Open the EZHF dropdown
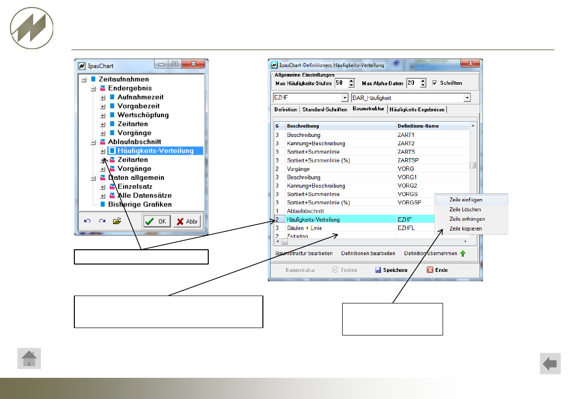The width and height of the screenshot is (576, 399). pyautogui.click(x=345, y=98)
